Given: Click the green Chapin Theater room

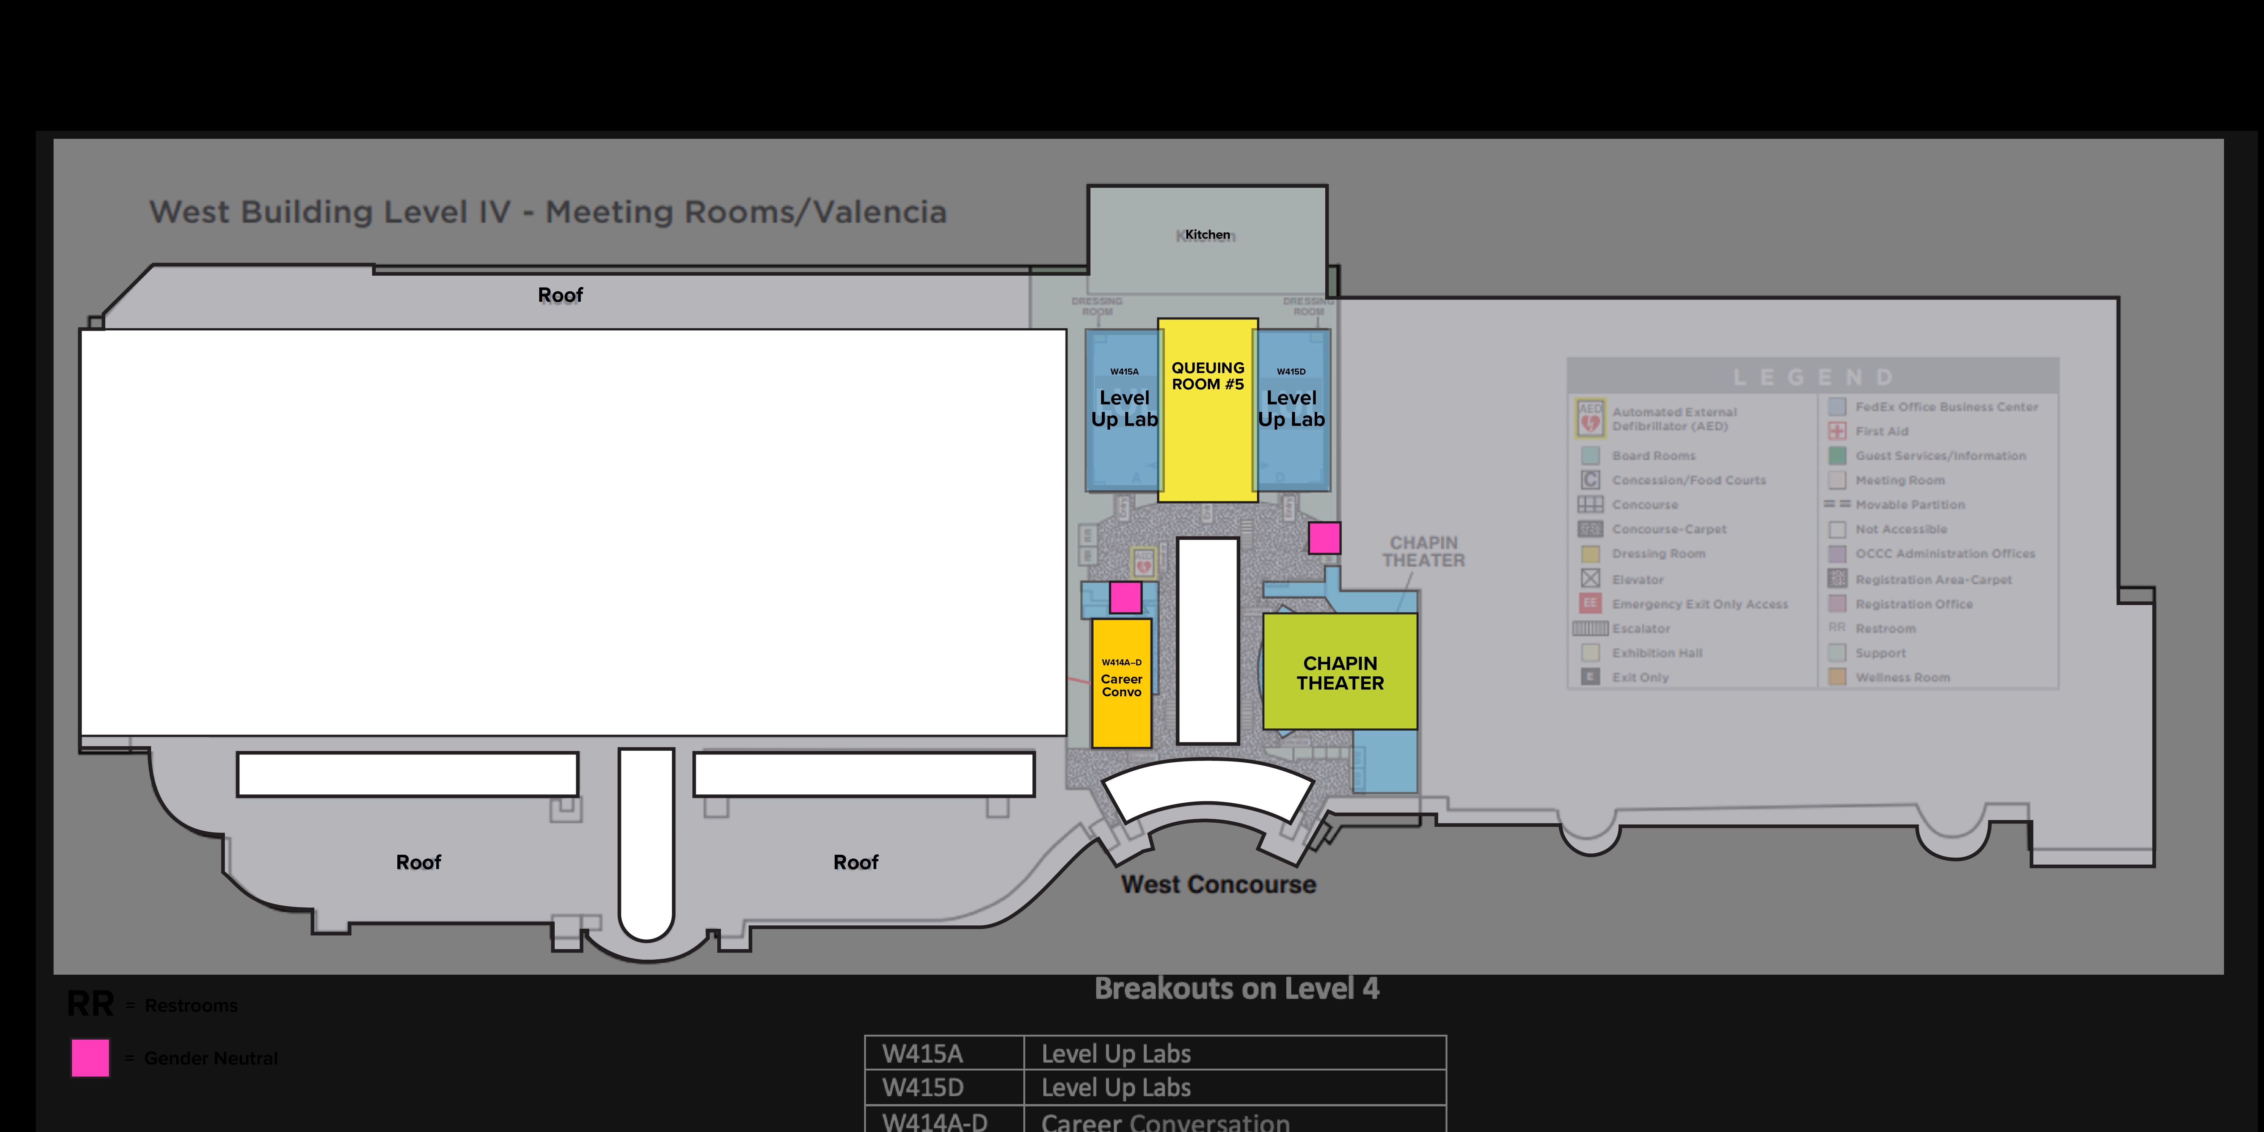Looking at the screenshot, I should coord(1340,671).
